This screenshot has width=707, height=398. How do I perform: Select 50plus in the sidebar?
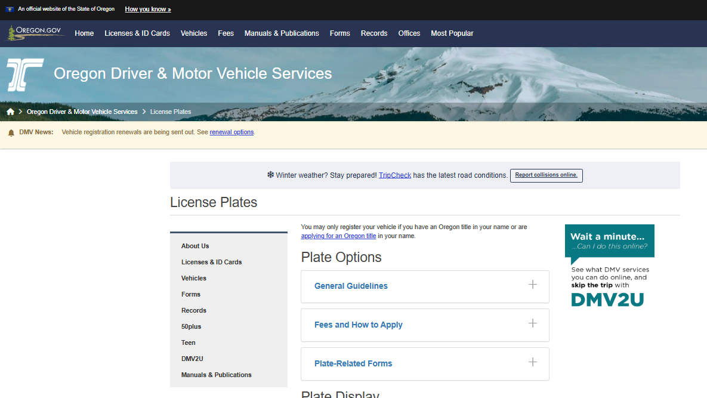pos(191,326)
